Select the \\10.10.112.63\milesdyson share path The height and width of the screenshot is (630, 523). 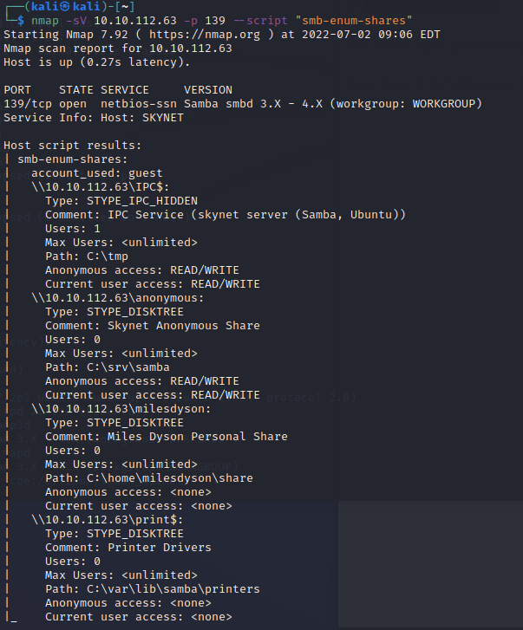(121, 408)
